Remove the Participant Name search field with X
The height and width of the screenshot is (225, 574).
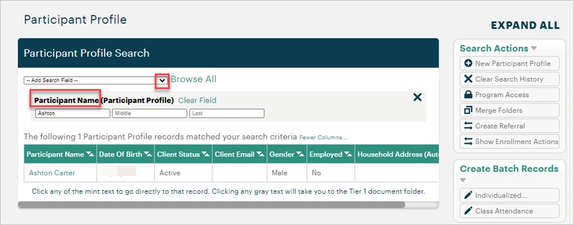click(x=417, y=97)
